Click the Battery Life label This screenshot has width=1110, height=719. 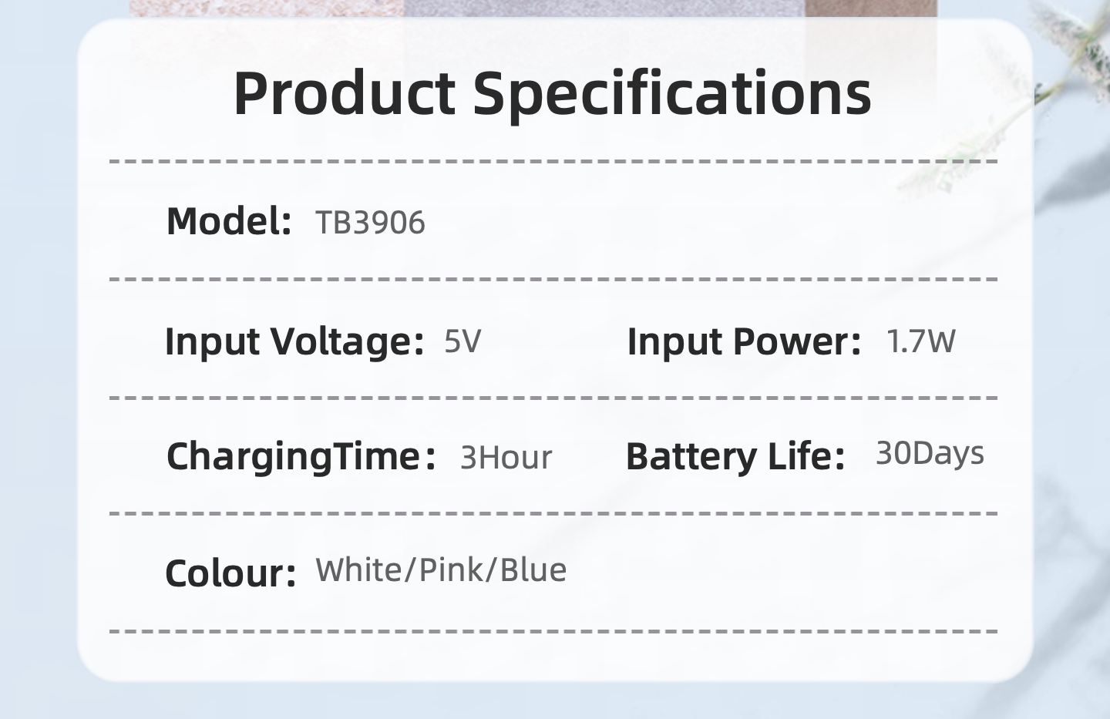pyautogui.click(x=735, y=456)
